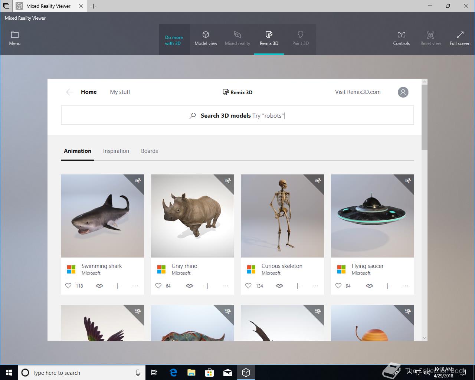475x380 pixels.
Task: Go back with the arrow icon
Action: [x=70, y=92]
